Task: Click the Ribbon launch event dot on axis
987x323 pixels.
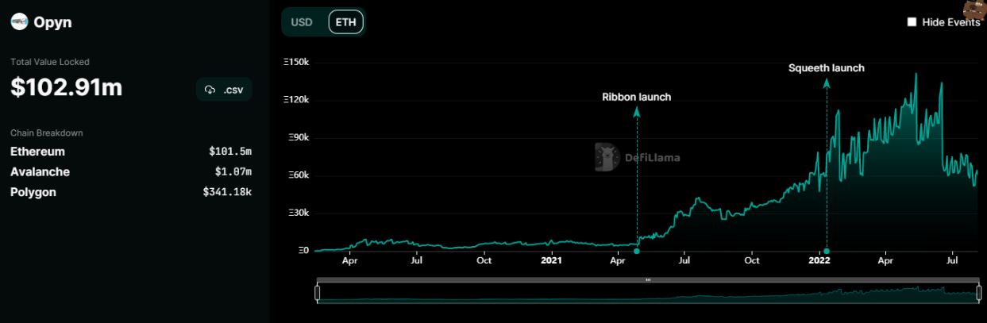Action: pos(636,252)
